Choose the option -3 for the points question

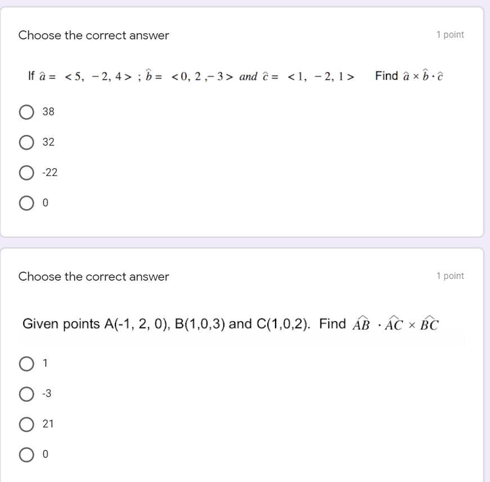(26, 394)
